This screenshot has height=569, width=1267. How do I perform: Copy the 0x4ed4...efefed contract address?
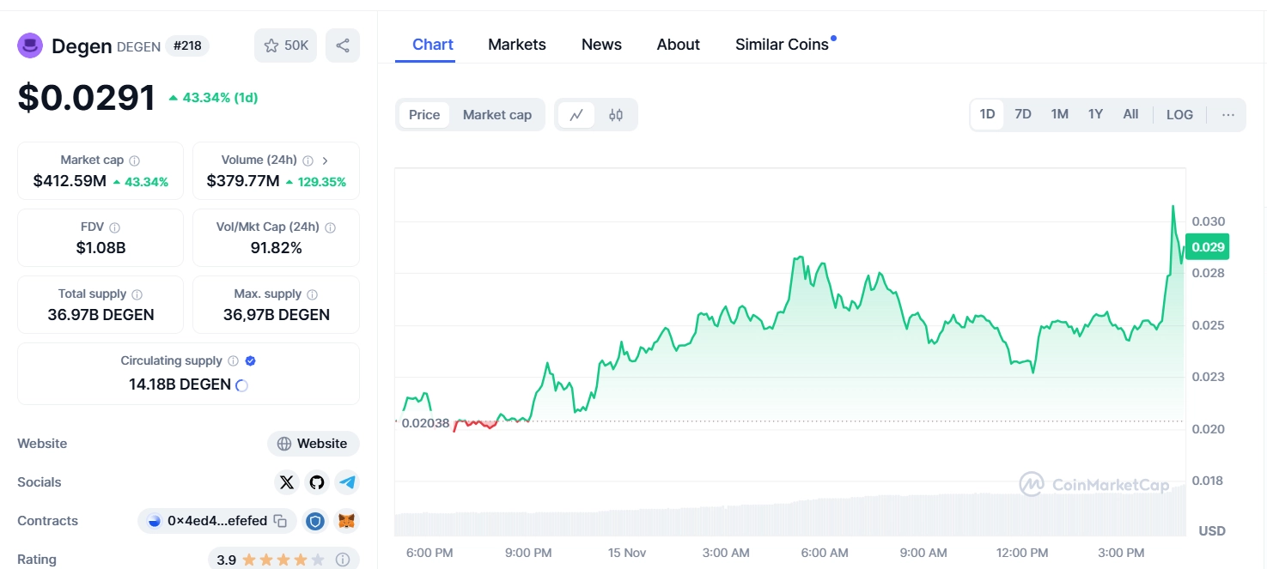click(280, 521)
